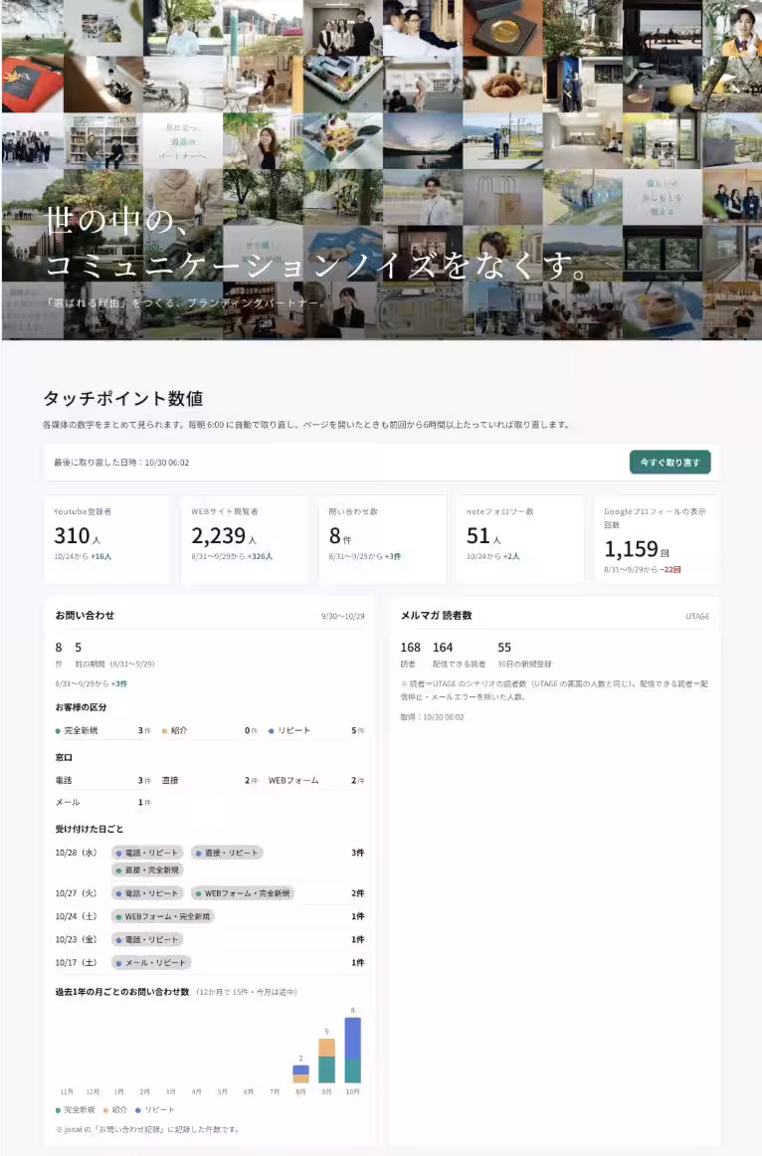Click the メール・リピート tag in the 10/17 row

pos(152,962)
